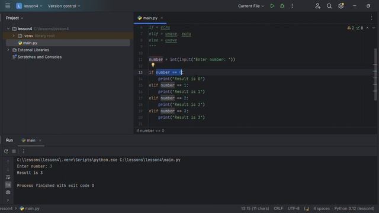The image size is (379, 213).
Task: Expand the run console side toolbar chevron
Action: pyautogui.click(x=8, y=200)
